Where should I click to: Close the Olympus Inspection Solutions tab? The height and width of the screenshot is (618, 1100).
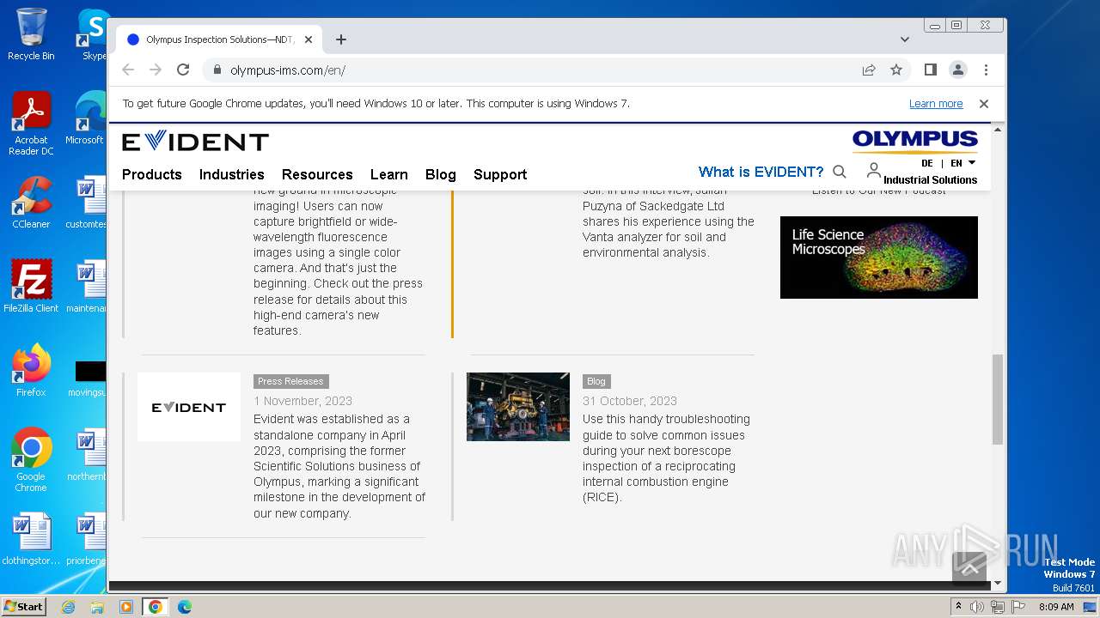pos(309,39)
